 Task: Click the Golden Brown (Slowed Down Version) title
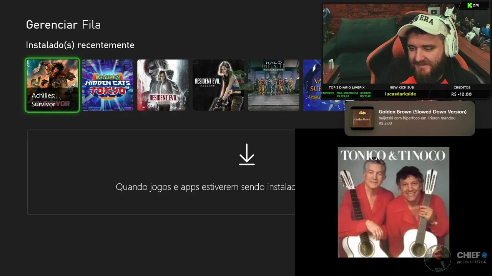click(x=422, y=112)
